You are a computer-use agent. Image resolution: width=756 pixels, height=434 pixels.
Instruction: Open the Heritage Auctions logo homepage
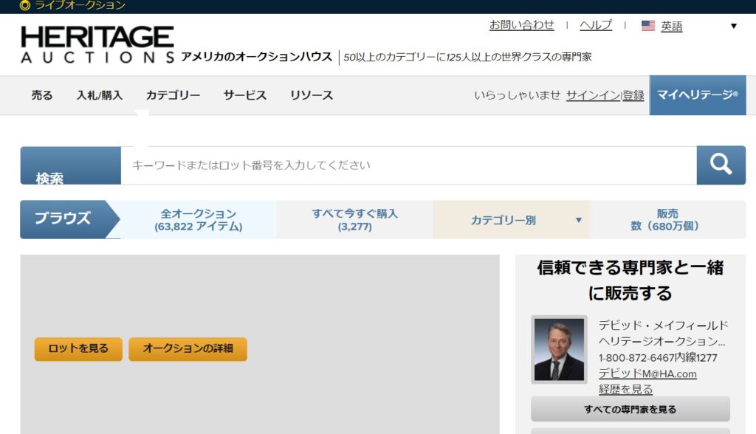pyautogui.click(x=97, y=44)
